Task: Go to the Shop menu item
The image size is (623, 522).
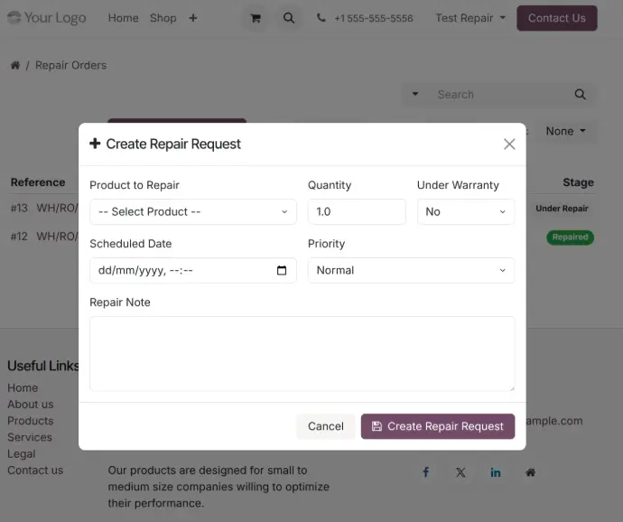Action: coord(163,18)
